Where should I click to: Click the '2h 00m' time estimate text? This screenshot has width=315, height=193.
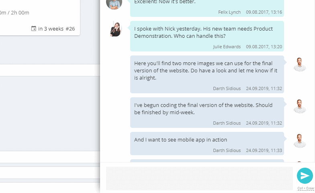[20, 13]
